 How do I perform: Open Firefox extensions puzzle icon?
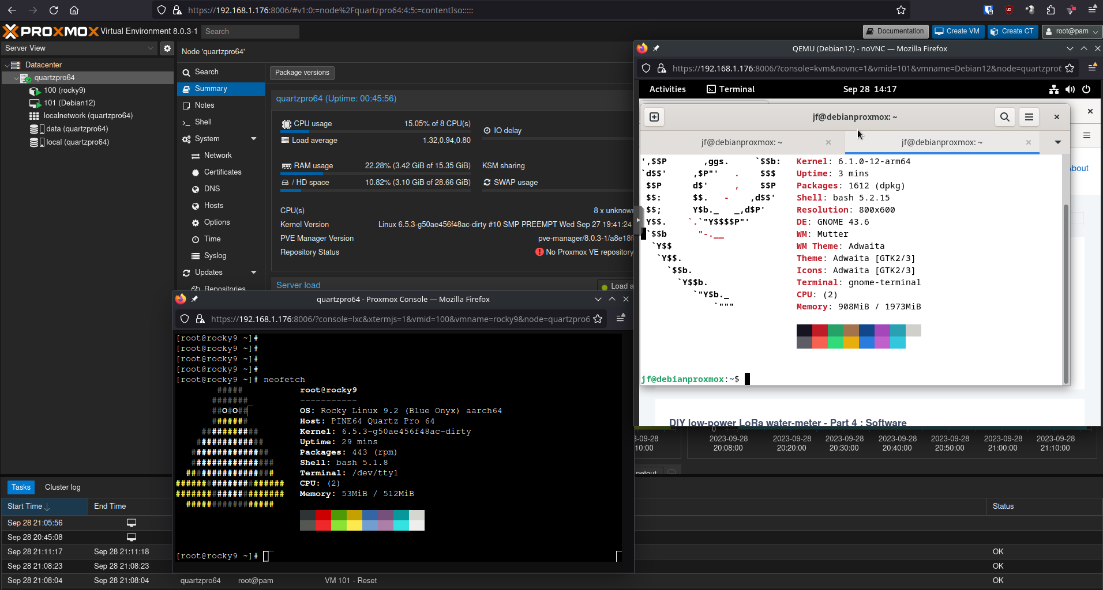[x=1051, y=10]
